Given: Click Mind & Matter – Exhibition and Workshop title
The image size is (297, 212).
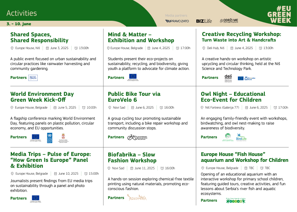Looking at the screenshot, I should coord(141,37).
